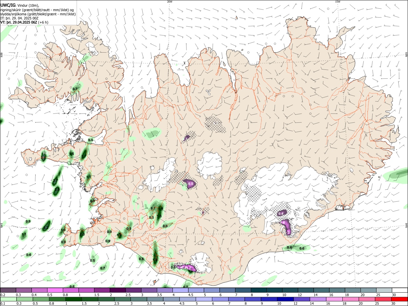Pick the darkest green swatch labeled 1 in the bottom row
Image resolution: width=408 pixels, height=306 pixels.
click(x=73, y=299)
